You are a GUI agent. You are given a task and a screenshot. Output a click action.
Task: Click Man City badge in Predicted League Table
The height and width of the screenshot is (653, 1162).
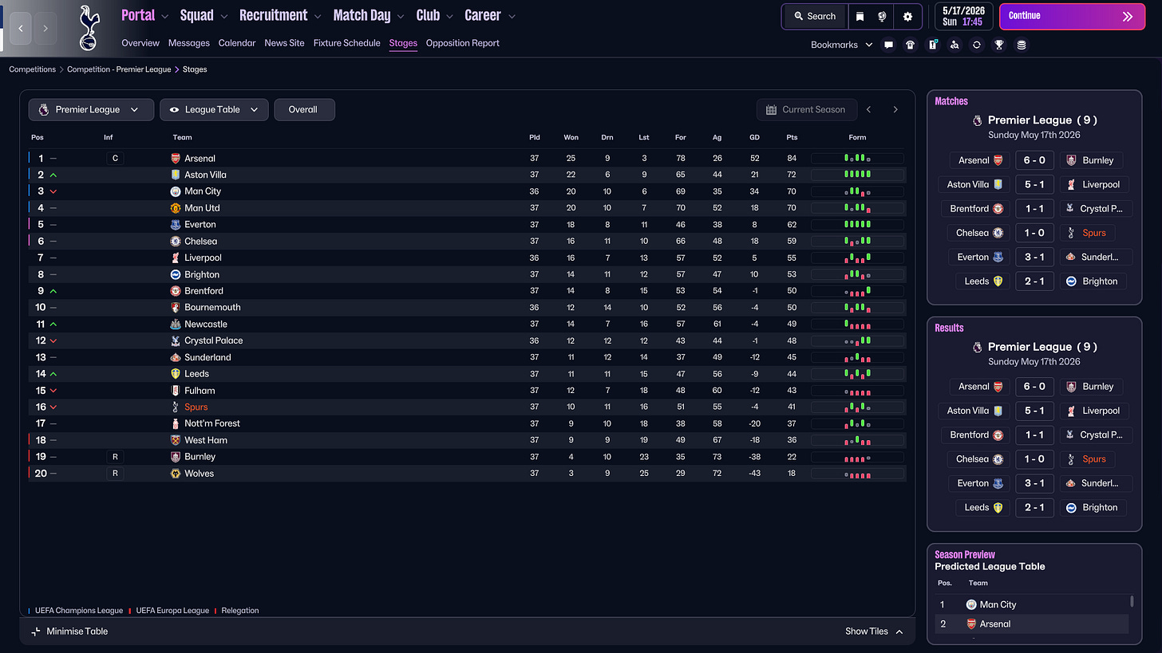tap(971, 604)
